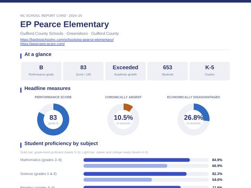This screenshot has width=251, height=188.
Task: Click the 66.9% Mathematics value
Action: click(x=217, y=166)
